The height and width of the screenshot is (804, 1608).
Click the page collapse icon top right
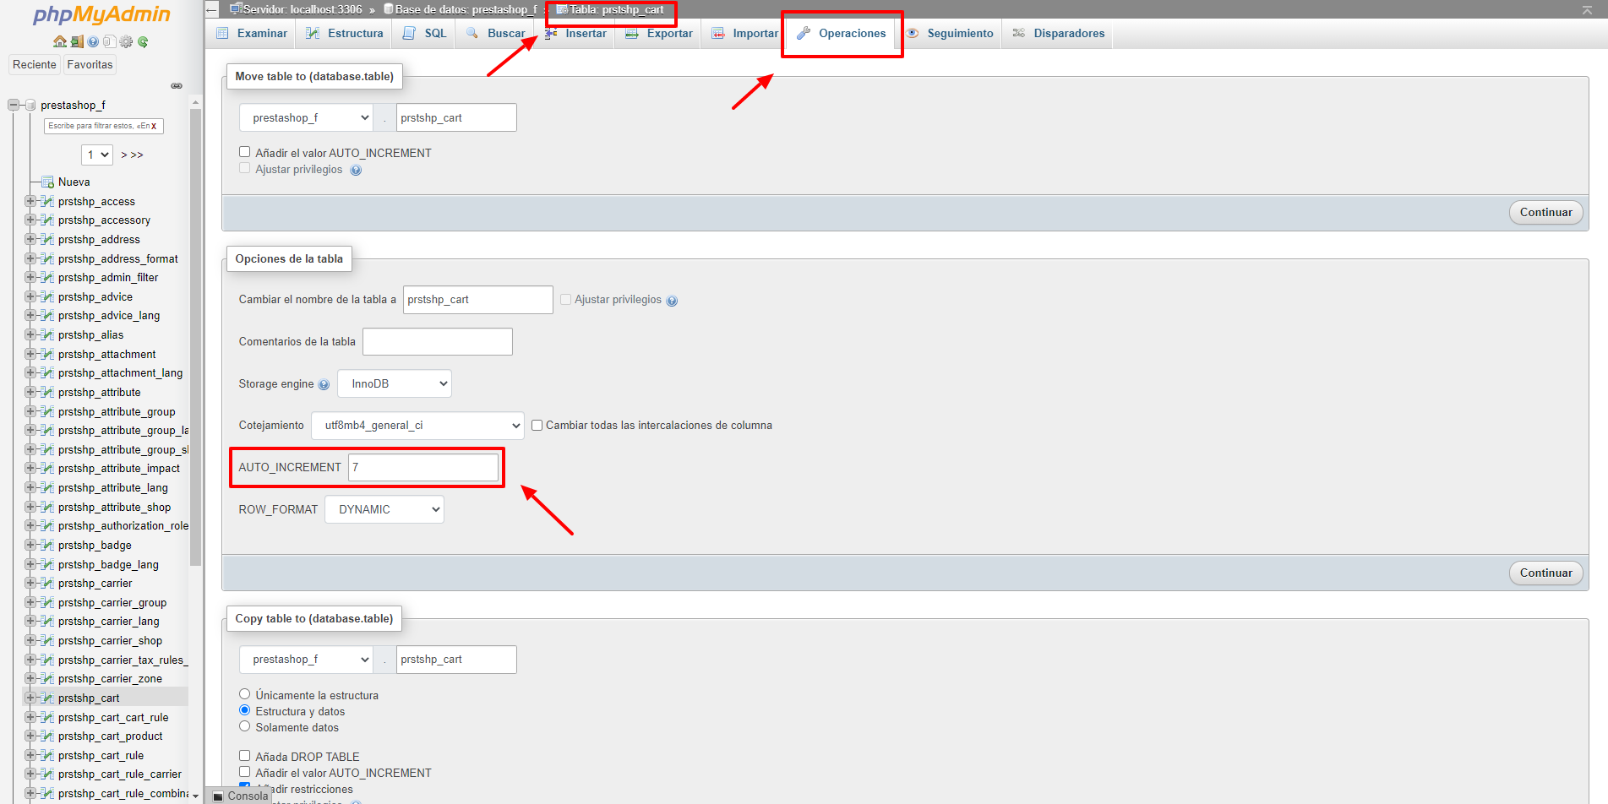coord(1587,10)
